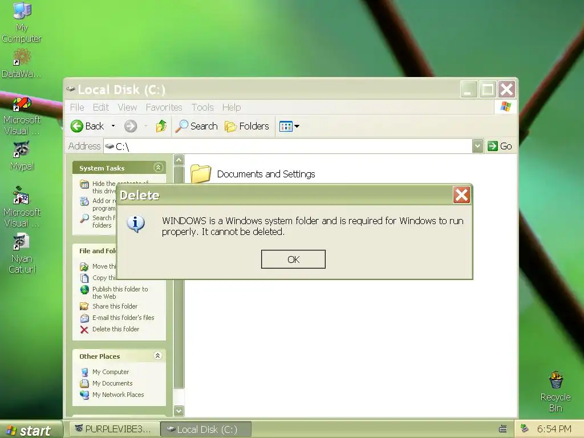This screenshot has height=438, width=584.
Task: Click the address field showing C:\
Action: pyautogui.click(x=287, y=146)
